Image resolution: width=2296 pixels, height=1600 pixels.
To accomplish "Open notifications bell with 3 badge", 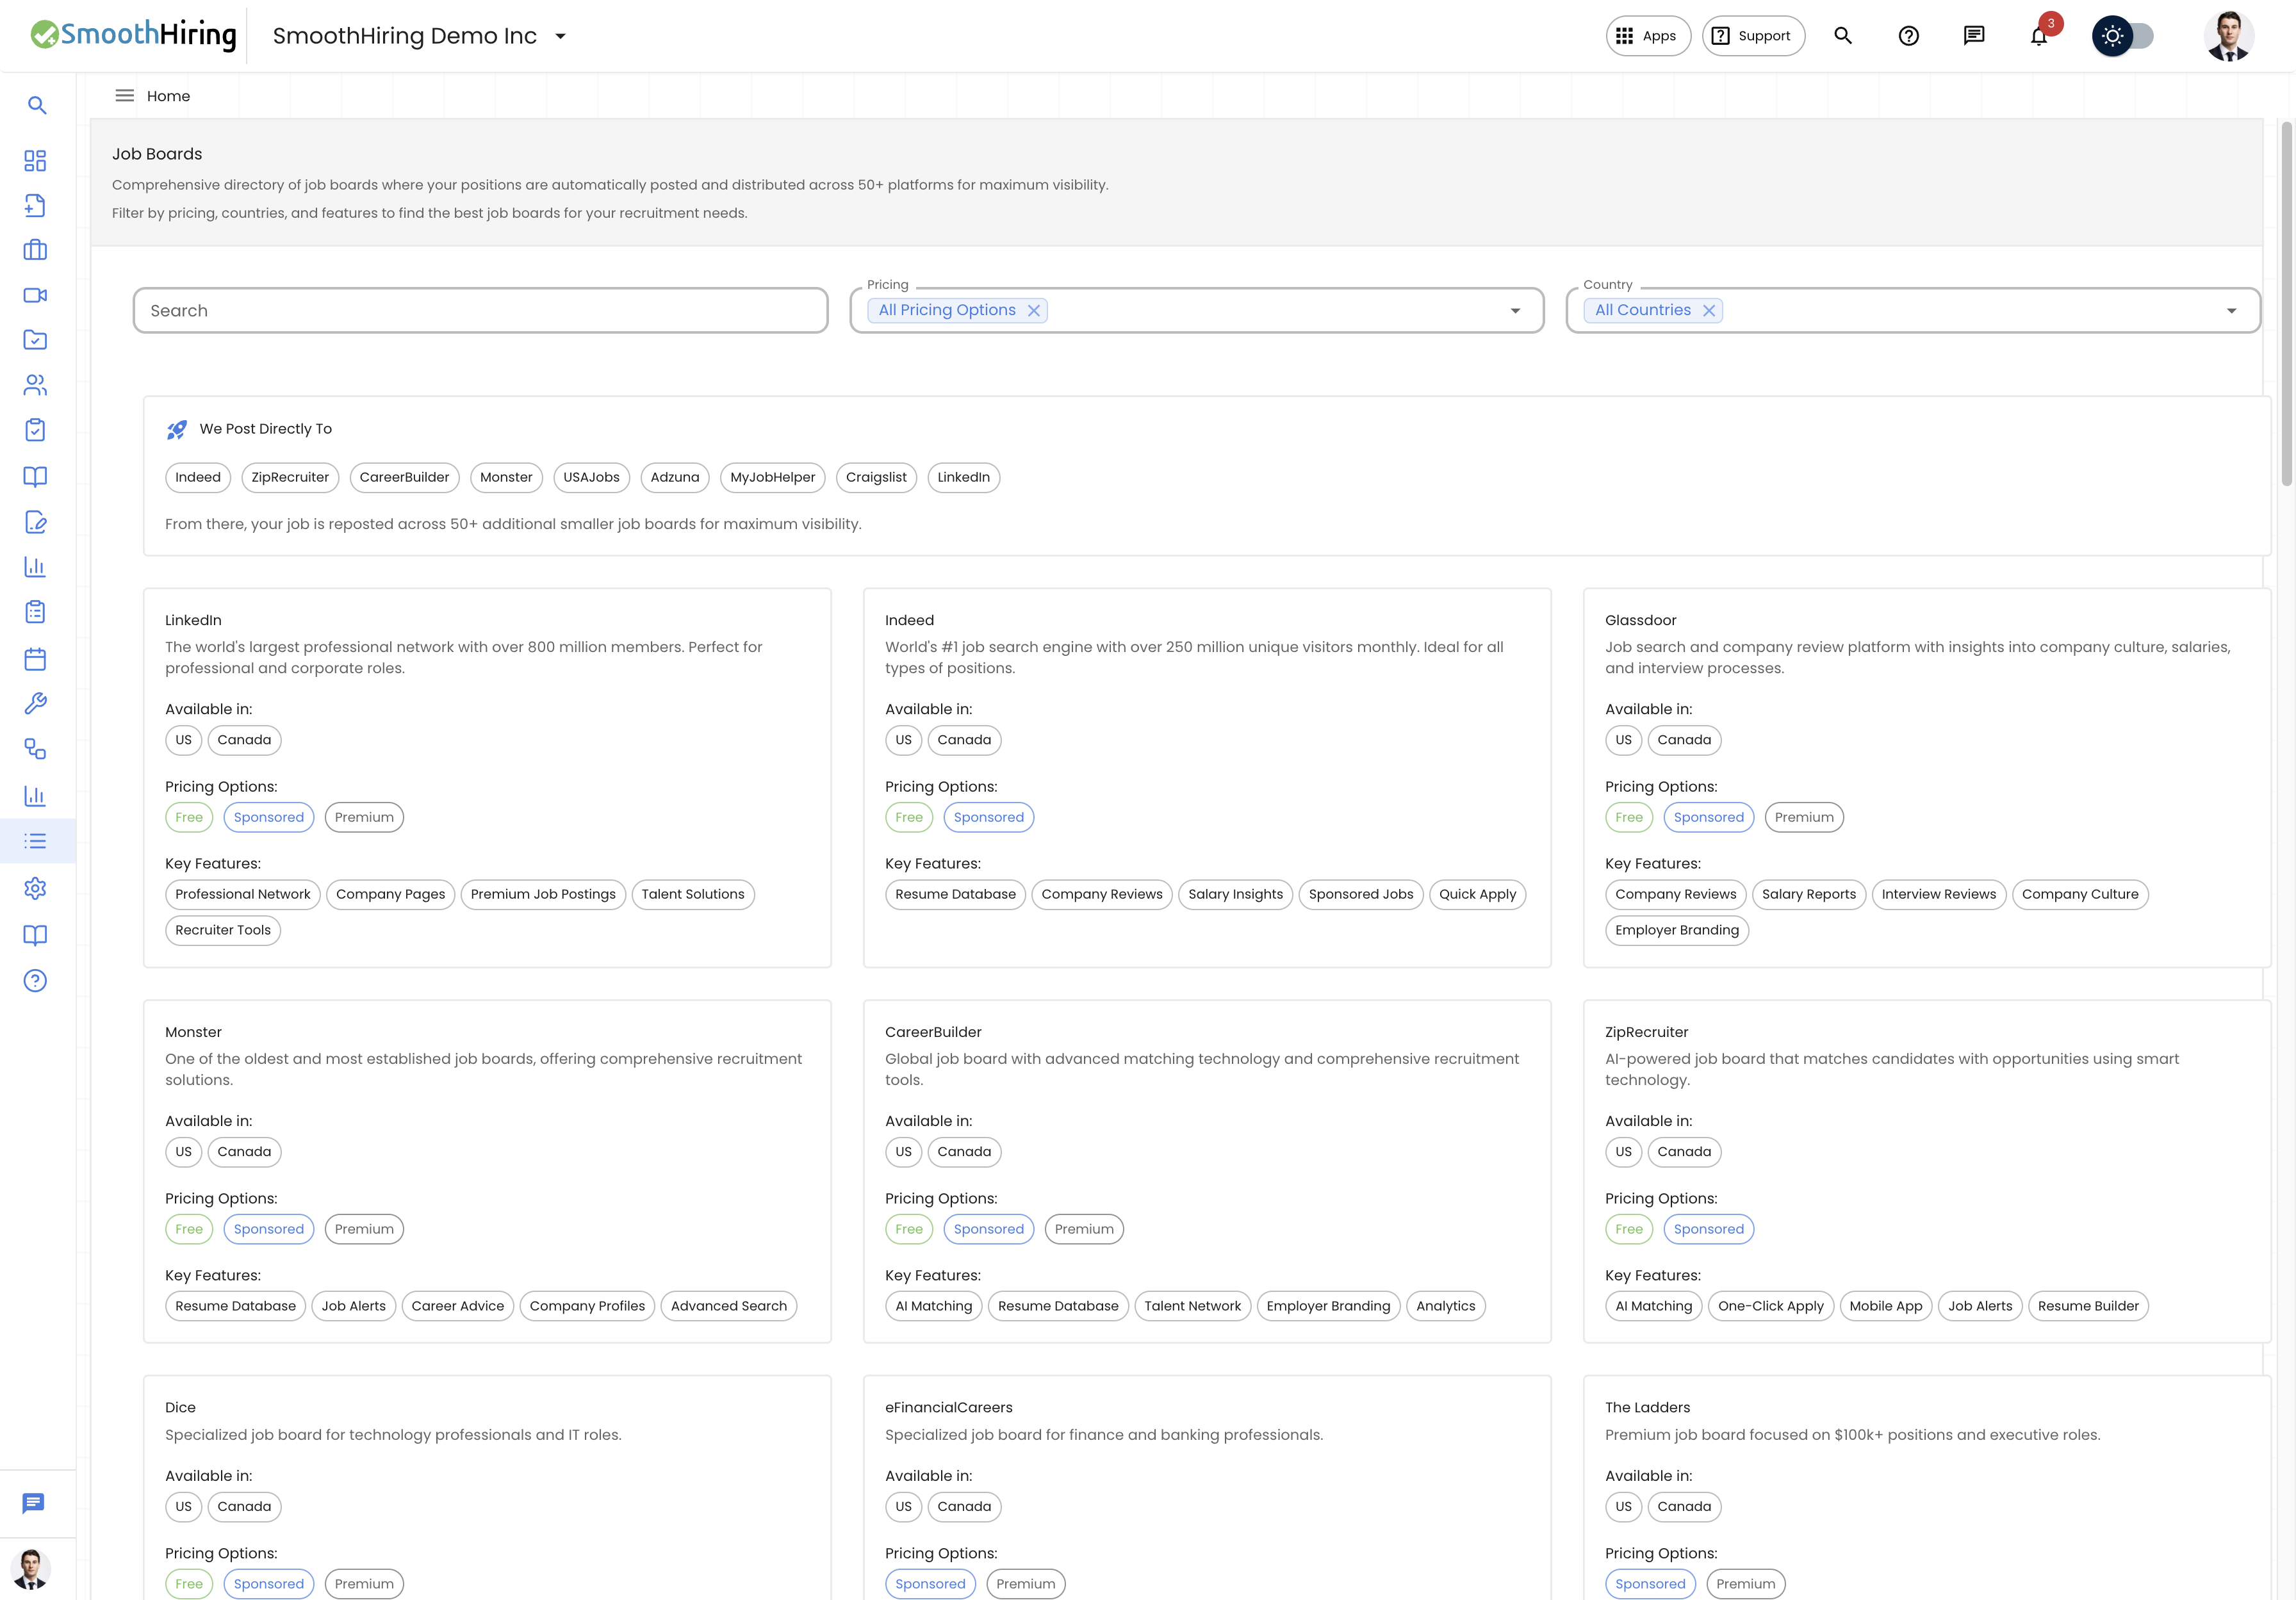I will click(x=2039, y=36).
